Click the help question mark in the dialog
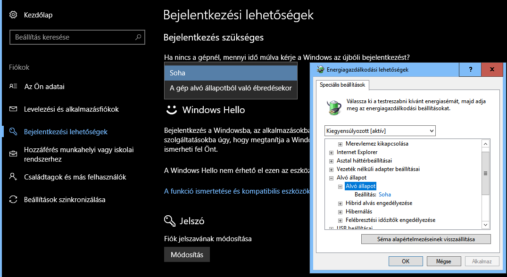Image resolution: width=507 pixels, height=277 pixels. point(471,69)
